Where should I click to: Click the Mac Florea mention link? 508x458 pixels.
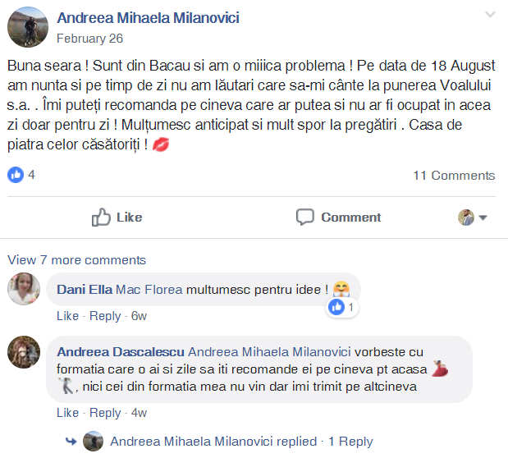(x=149, y=290)
